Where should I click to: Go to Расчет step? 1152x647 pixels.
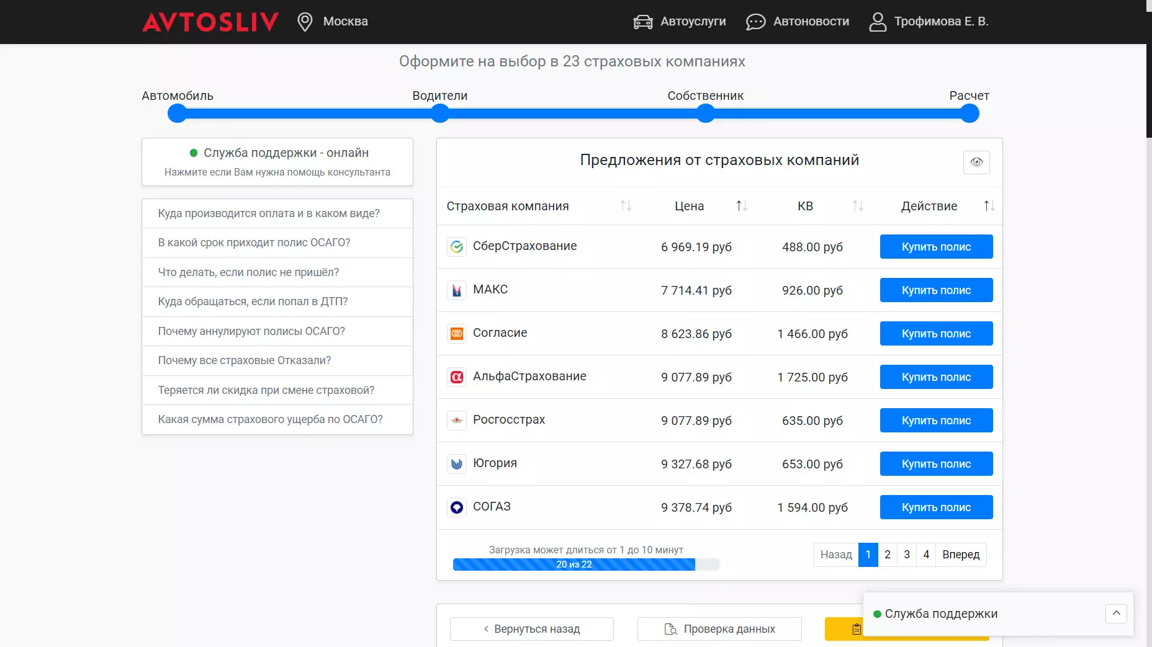click(x=970, y=114)
